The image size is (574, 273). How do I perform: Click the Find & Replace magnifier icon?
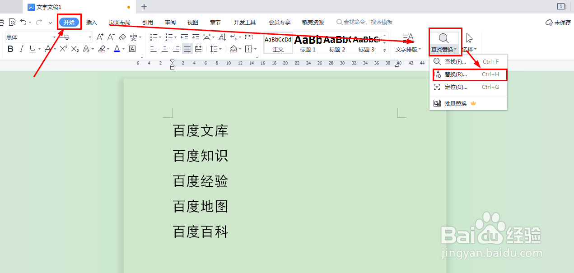(443, 38)
